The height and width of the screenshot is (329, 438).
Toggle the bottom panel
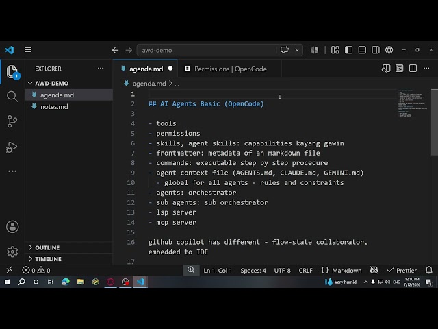[362, 50]
